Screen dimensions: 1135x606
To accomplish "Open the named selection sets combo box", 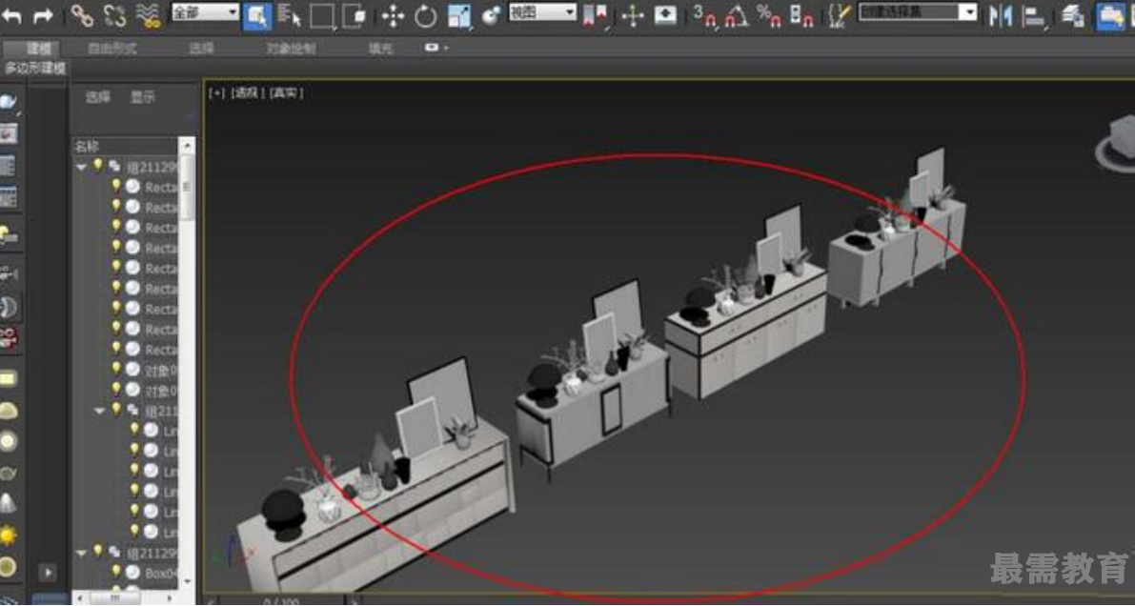I will (x=917, y=11).
